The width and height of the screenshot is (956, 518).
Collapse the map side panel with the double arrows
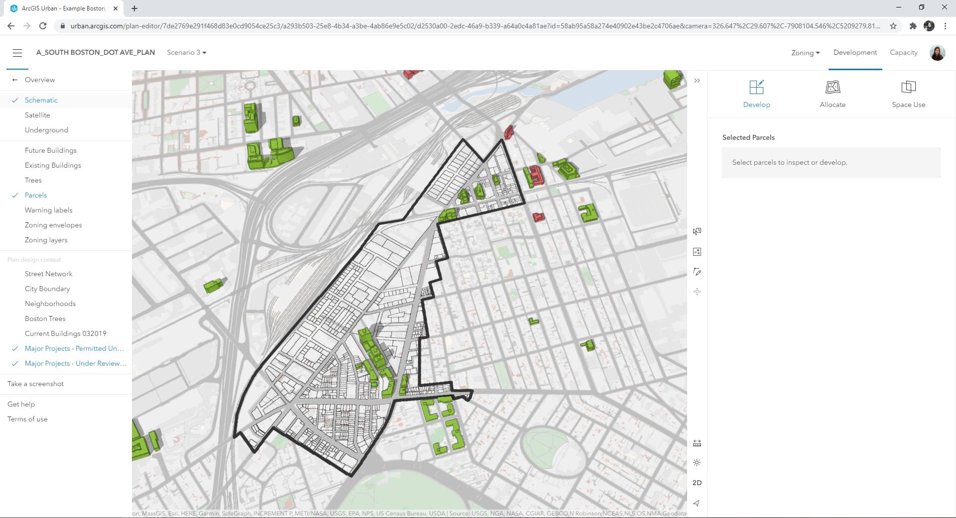pyautogui.click(x=697, y=81)
